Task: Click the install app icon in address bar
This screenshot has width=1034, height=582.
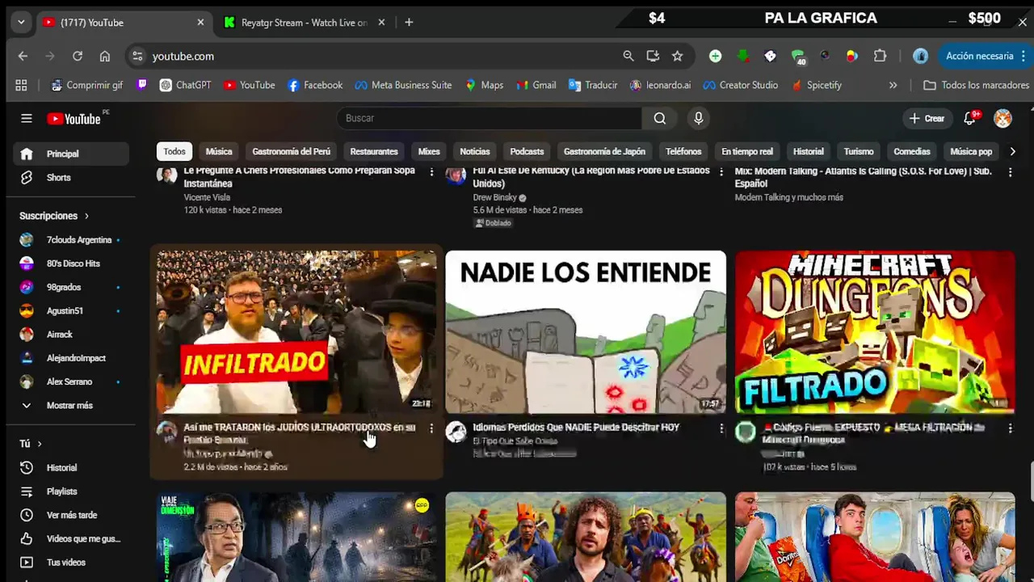Action: (x=653, y=56)
